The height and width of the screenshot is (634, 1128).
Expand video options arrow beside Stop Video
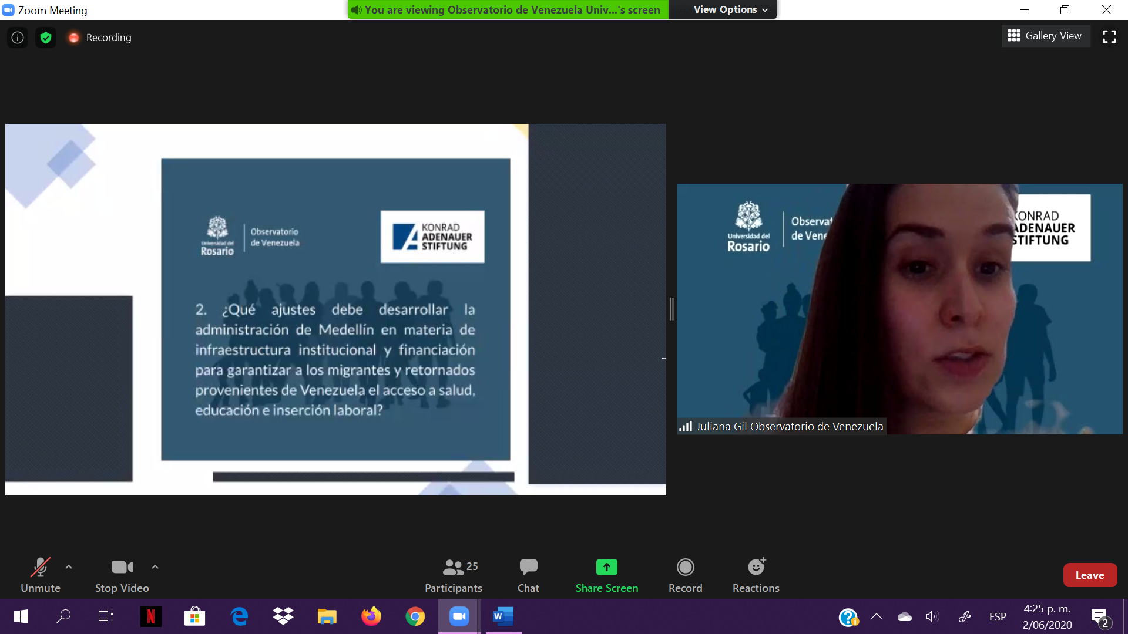(155, 567)
